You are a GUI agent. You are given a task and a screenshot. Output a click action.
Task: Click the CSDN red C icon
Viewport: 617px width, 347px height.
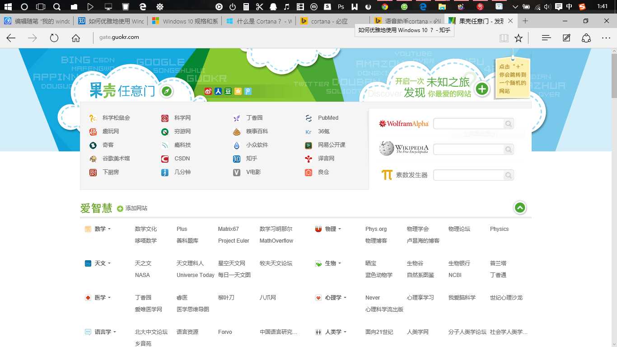(165, 159)
